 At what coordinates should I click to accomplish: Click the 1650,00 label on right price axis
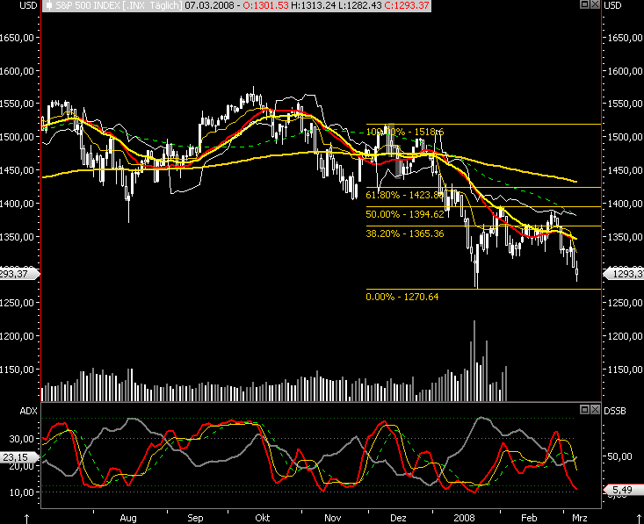[x=625, y=38]
